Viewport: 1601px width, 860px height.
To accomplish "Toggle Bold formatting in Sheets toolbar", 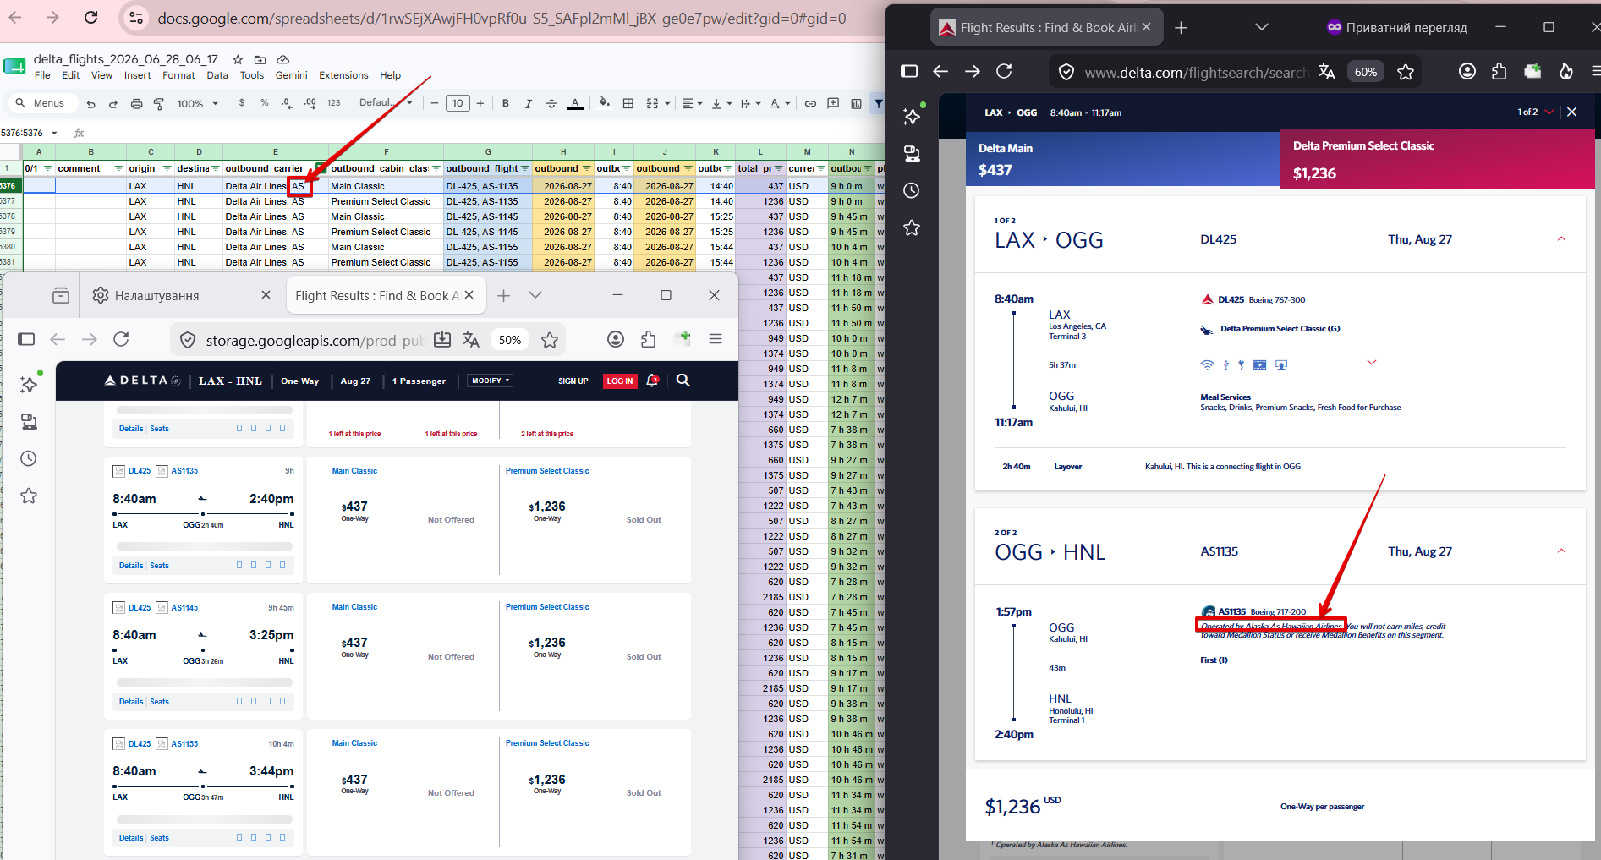I will pyautogui.click(x=506, y=103).
